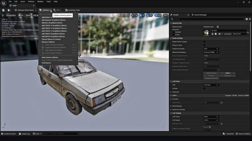Click the material preview thumbnail
Screen dimensions: 252x141
tap(206, 33)
